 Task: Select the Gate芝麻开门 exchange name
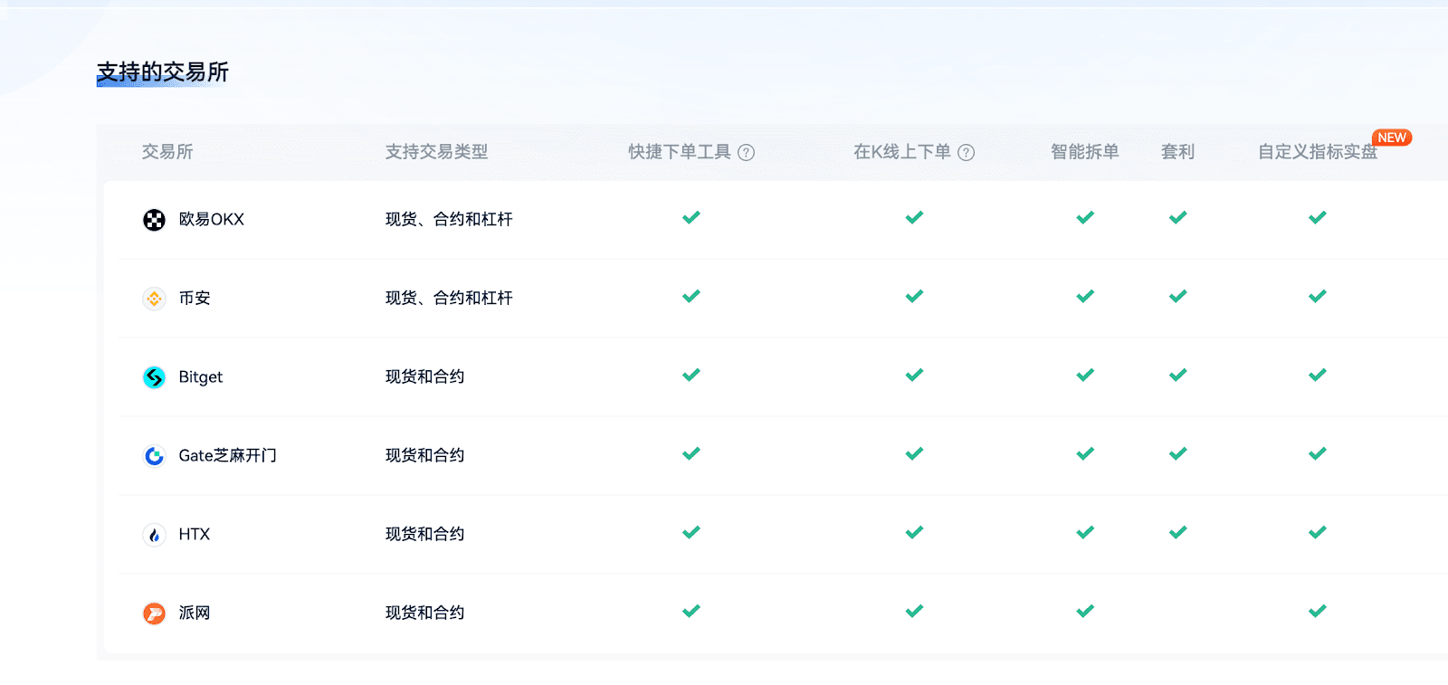pyautogui.click(x=228, y=456)
